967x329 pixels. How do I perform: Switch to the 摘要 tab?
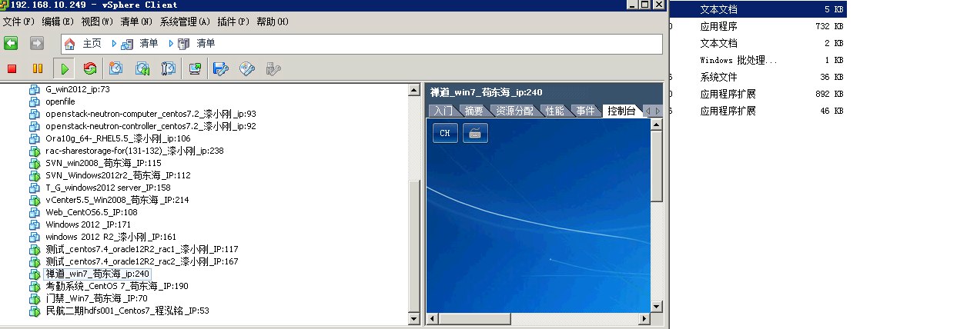tap(473, 111)
